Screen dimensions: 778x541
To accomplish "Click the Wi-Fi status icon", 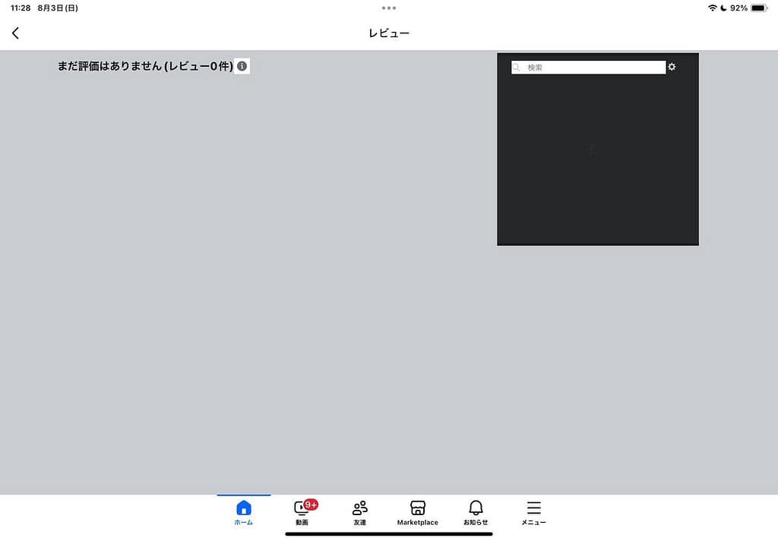I will pyautogui.click(x=712, y=8).
